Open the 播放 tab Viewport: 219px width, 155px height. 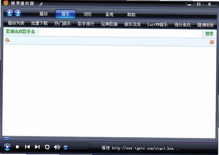tap(43, 14)
